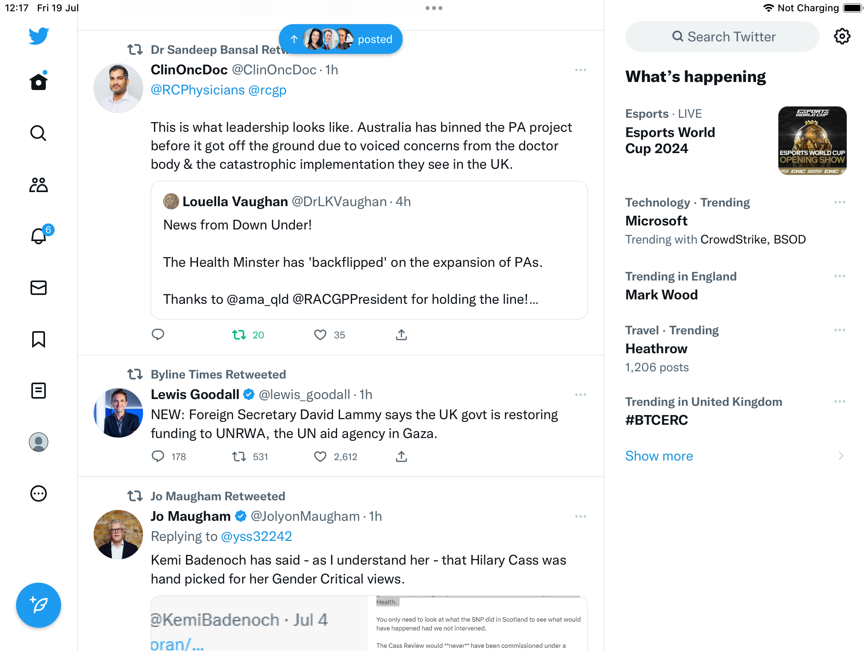
Task: Open Direct Messages envelope icon
Action: pos(39,288)
